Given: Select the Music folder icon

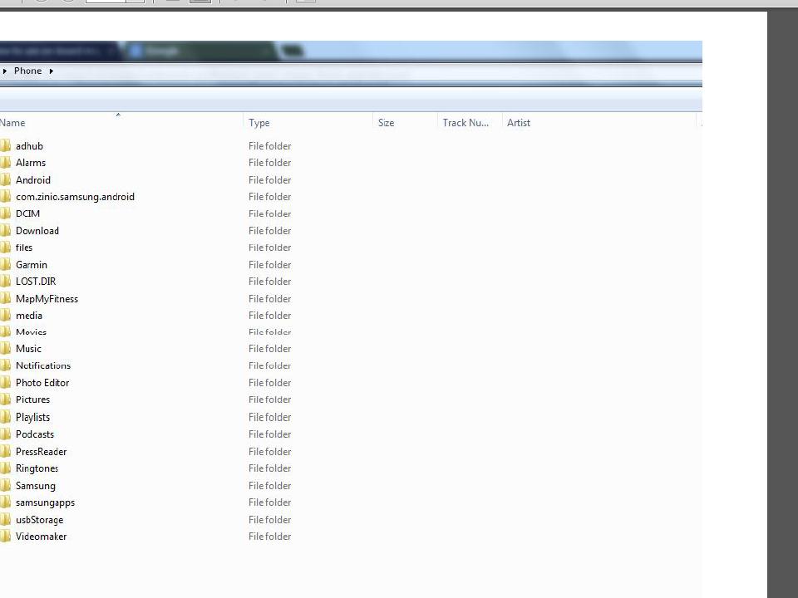Looking at the screenshot, I should point(5,349).
